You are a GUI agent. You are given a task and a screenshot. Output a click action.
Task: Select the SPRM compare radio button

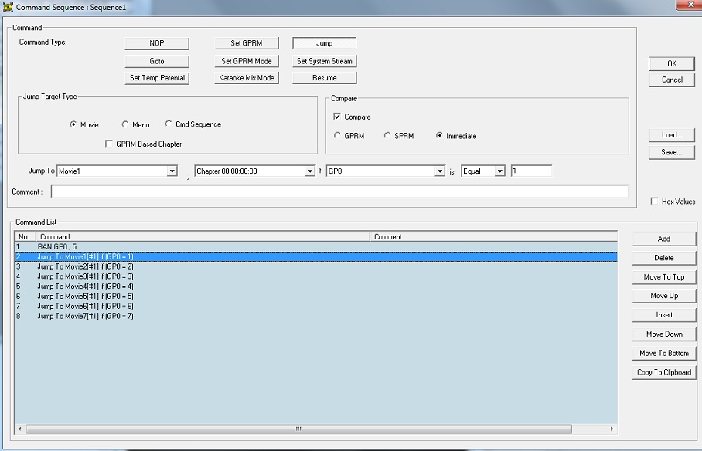click(x=387, y=135)
